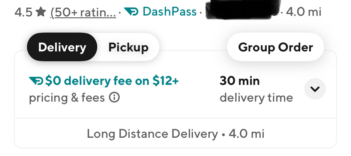Click the "$0 delivery fee on $12+" text

(112, 81)
